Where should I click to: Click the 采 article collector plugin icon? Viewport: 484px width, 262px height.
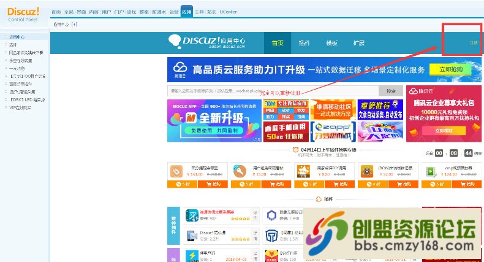(x=192, y=215)
